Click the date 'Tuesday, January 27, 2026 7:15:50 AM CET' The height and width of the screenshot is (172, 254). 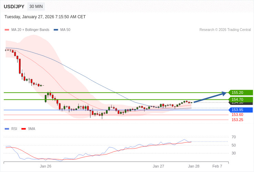pyautogui.click(x=45, y=17)
